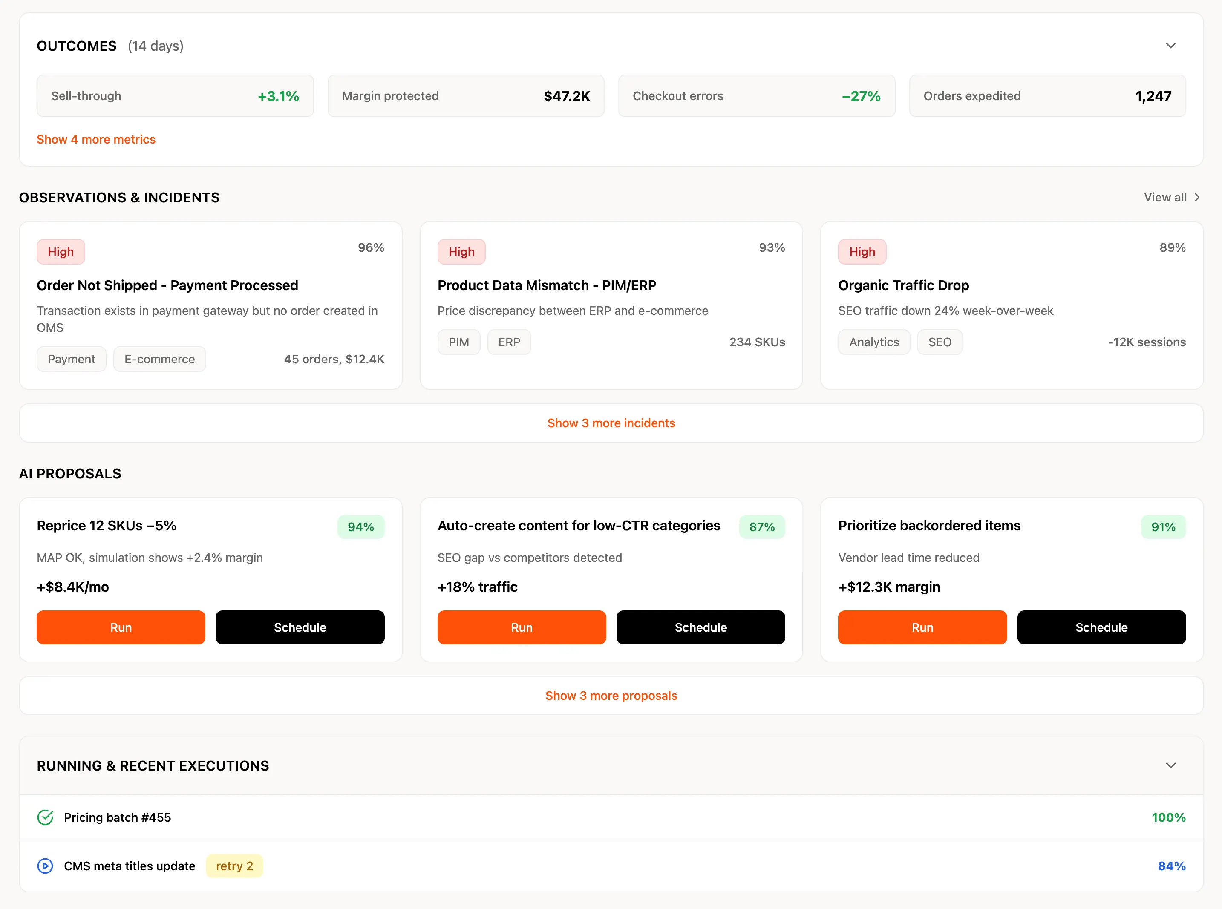Image resolution: width=1222 pixels, height=909 pixels.
Task: Click the arrow icon next to View all
Action: 1197,198
